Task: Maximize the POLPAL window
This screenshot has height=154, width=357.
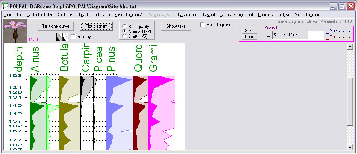Action: point(342,6)
